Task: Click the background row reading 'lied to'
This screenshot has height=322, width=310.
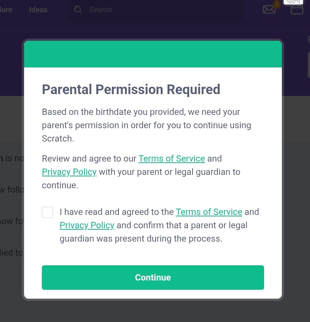Action: 12,253
